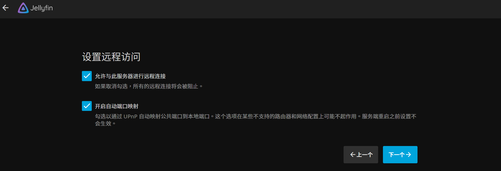Viewport: 501px width, 171px height.
Task: Click the text 勾选以通过 starting the UPnP description
Action: 108,116
